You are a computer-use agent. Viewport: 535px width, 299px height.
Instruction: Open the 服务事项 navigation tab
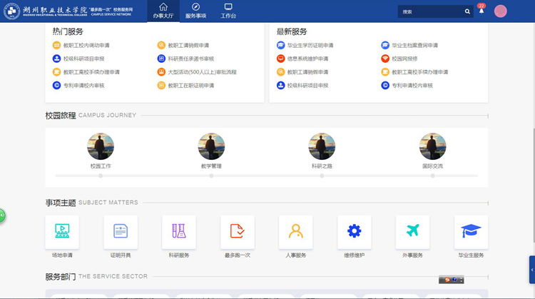point(195,11)
